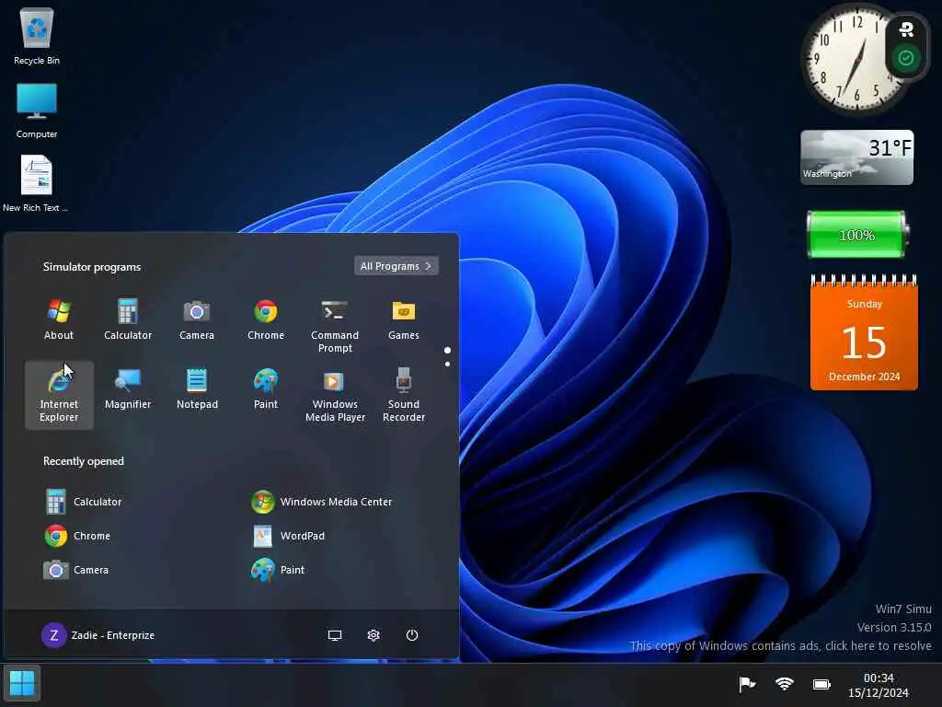Open Calculator in Recently opened list

84,502
